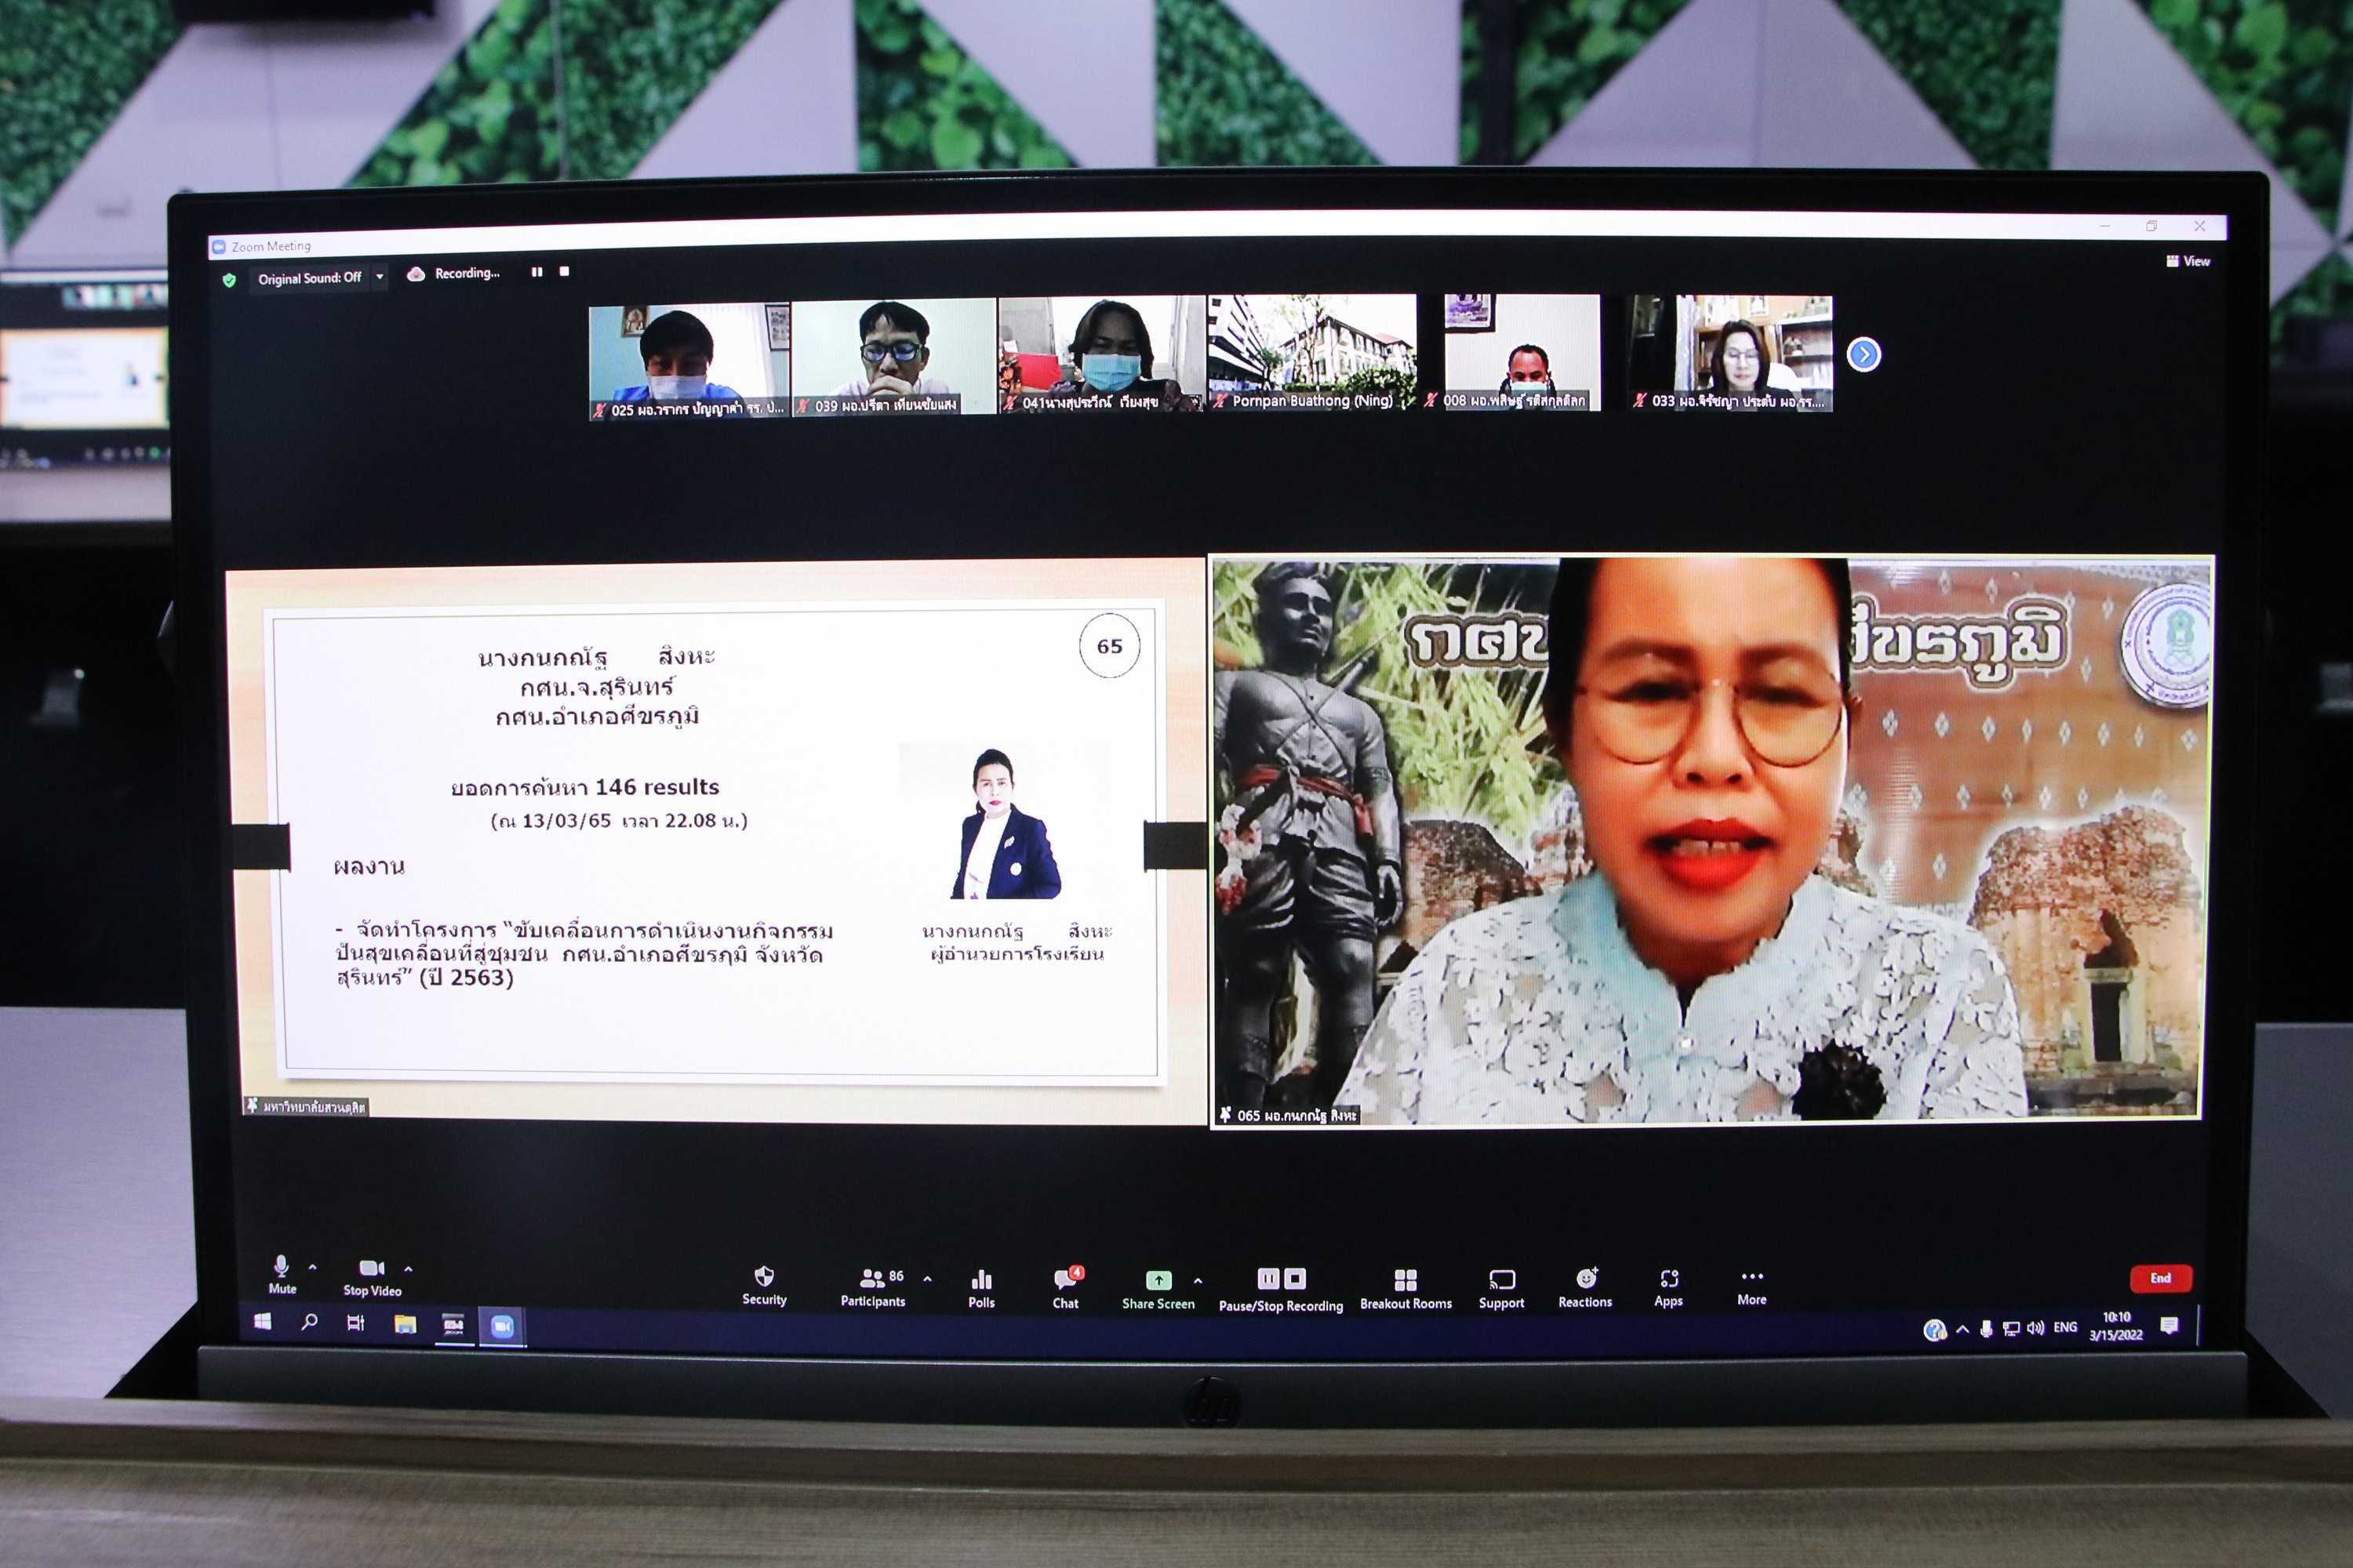Open the More options menu
2353x1568 pixels.
[x=1751, y=1278]
